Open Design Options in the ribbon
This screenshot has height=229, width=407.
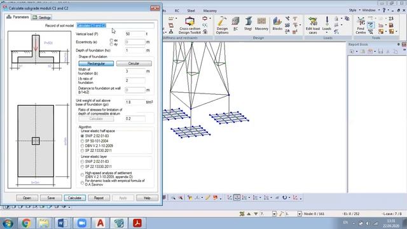[222, 25]
